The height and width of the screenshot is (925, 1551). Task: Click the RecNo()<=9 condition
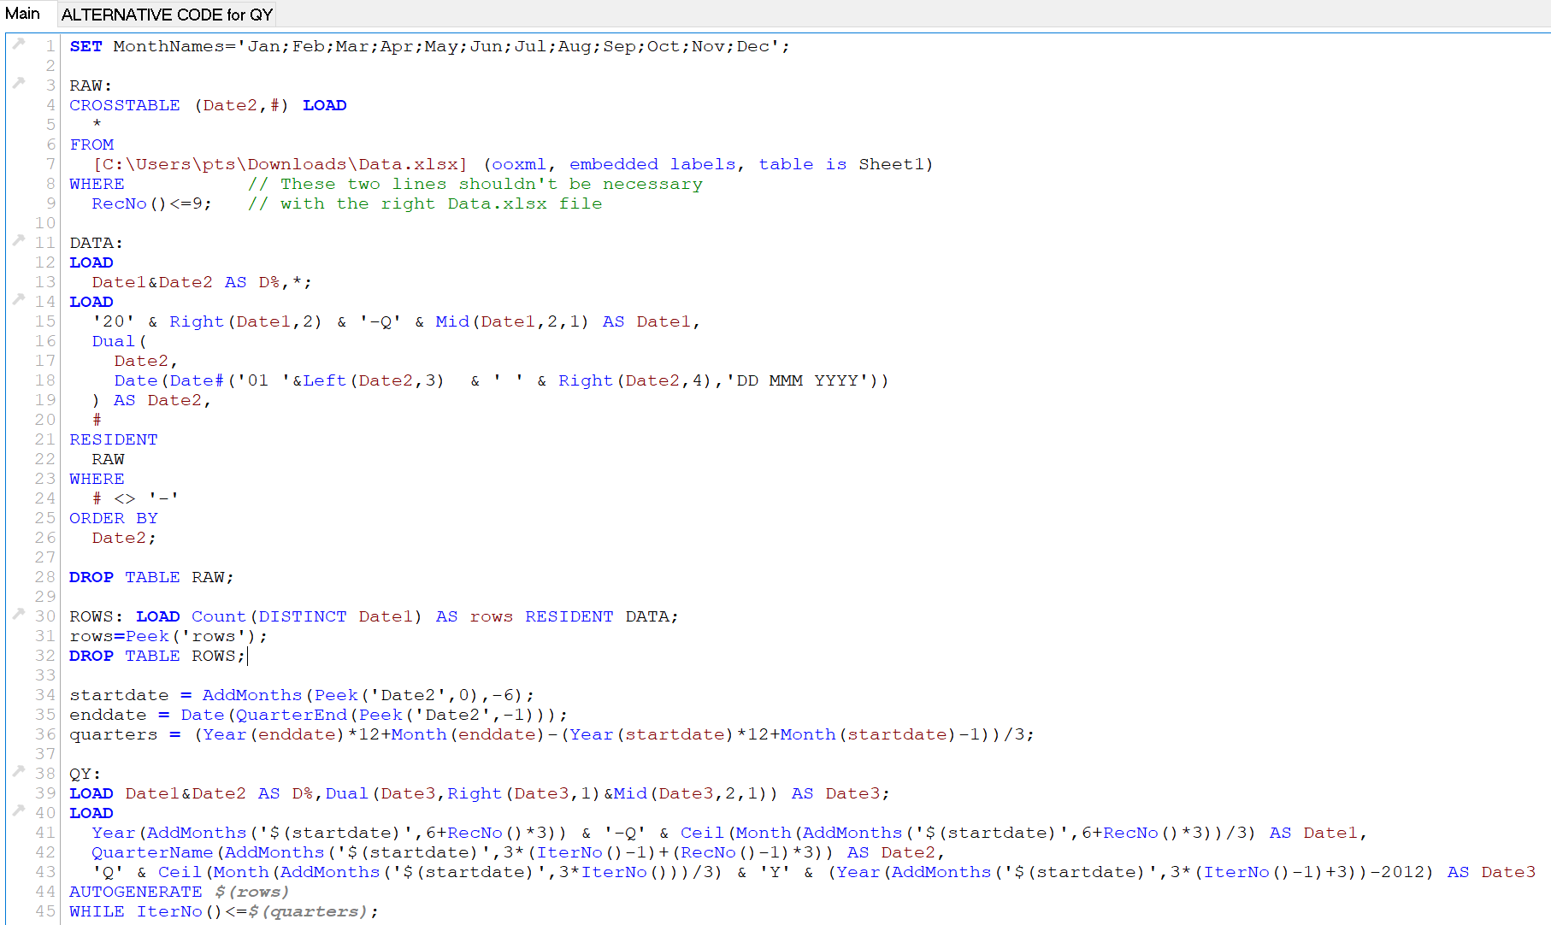pos(147,203)
